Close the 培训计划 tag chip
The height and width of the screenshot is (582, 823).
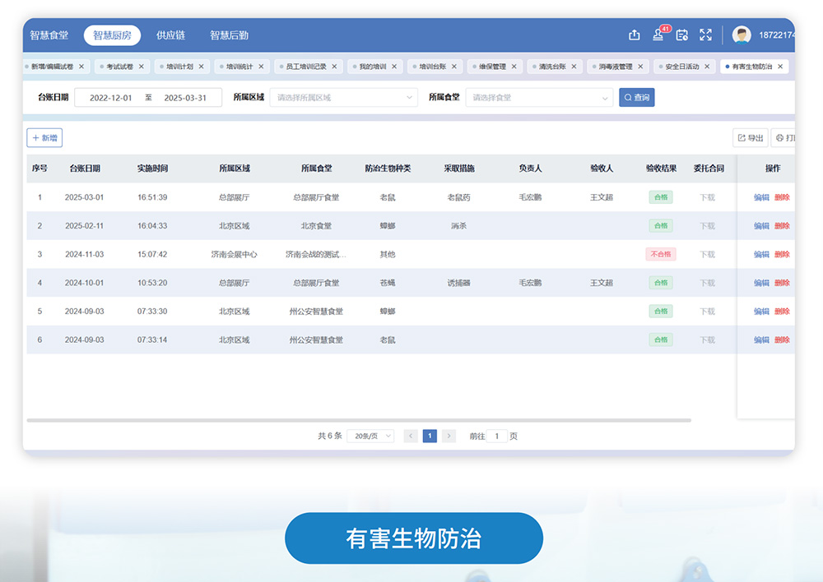[x=200, y=67]
